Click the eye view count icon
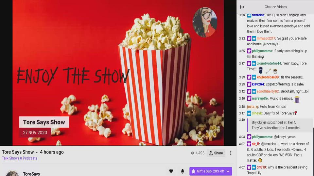 pyautogui.click(x=193, y=153)
